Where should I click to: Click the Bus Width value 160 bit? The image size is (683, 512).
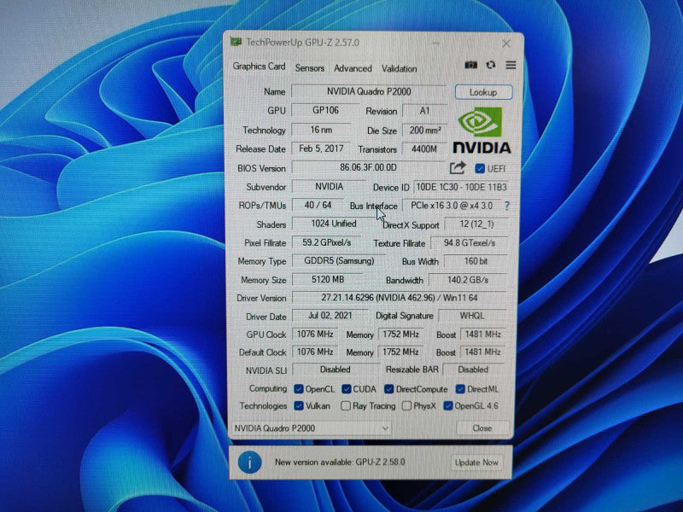click(x=476, y=261)
